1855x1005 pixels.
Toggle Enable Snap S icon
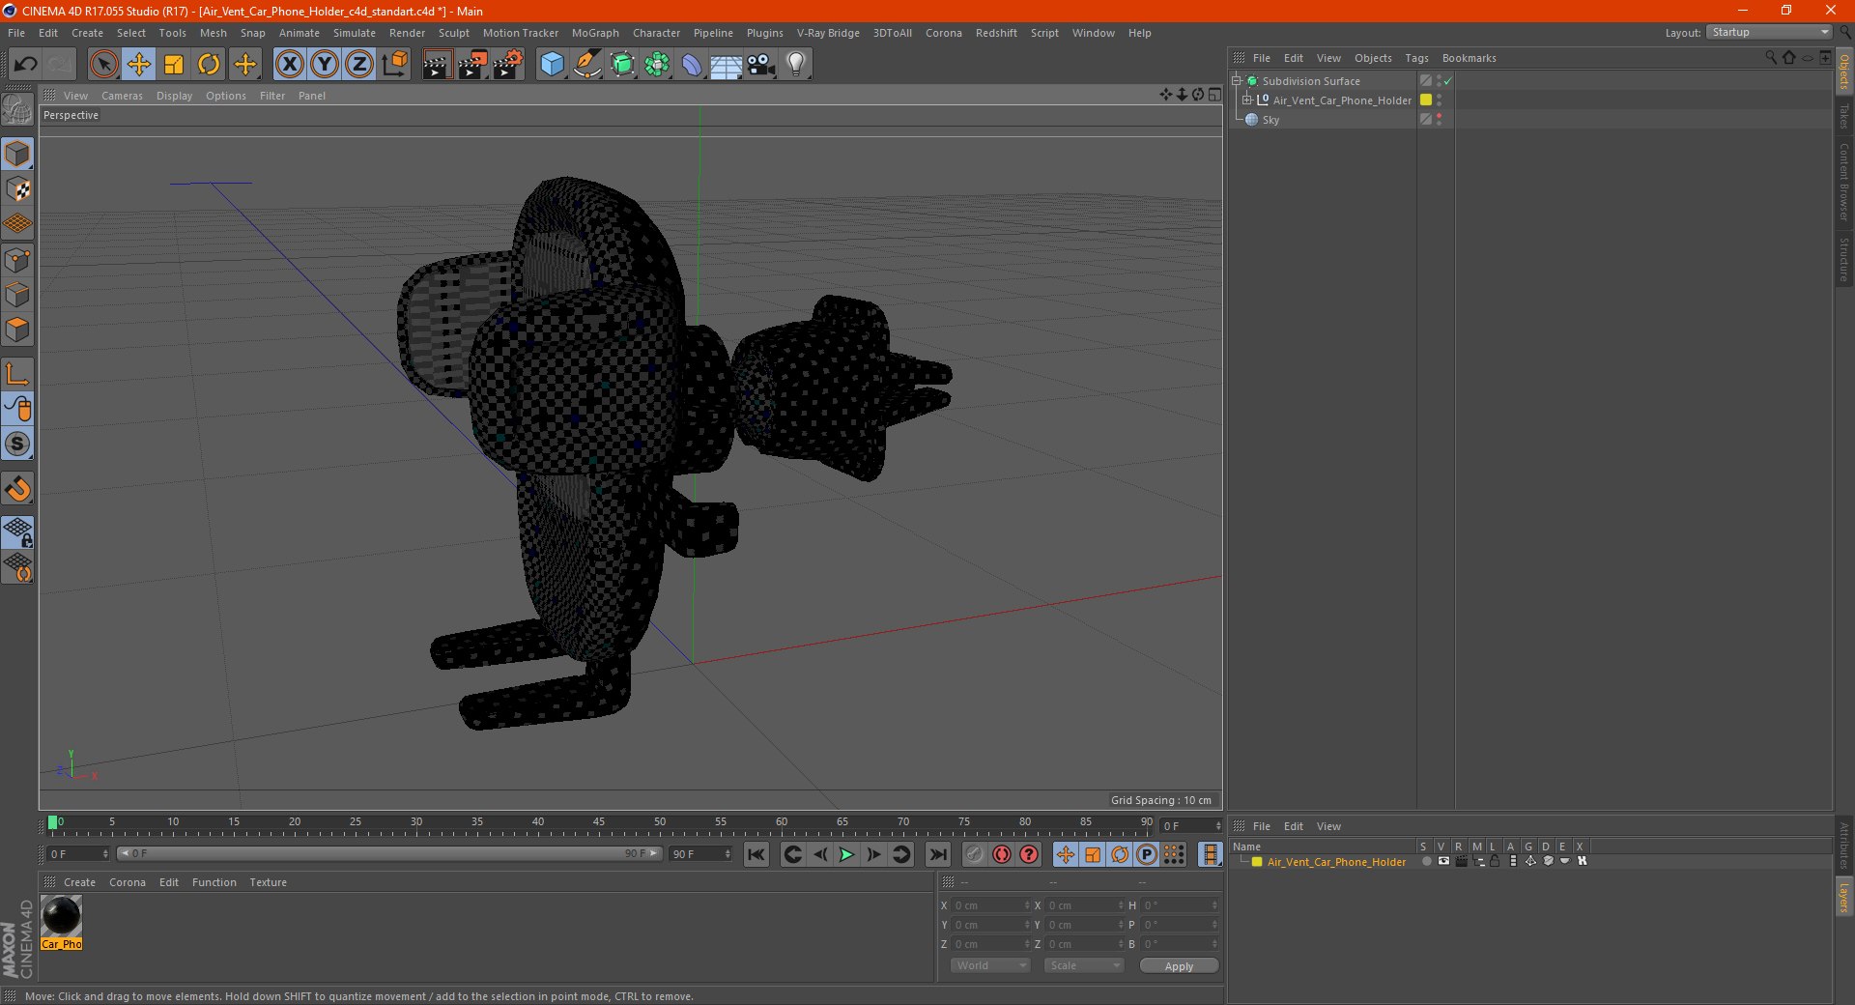(17, 445)
